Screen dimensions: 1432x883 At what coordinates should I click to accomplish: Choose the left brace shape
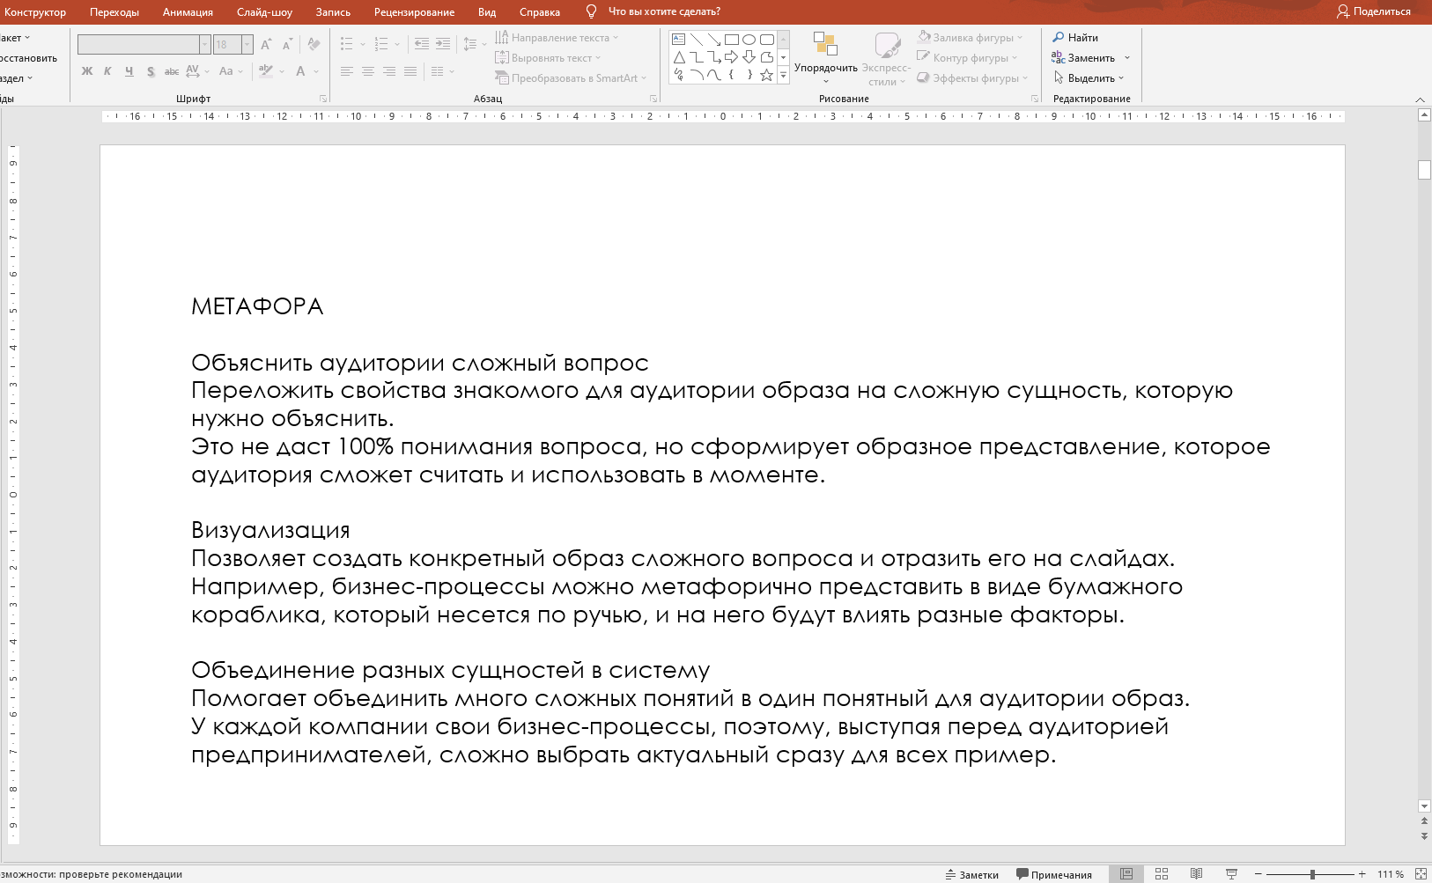732,75
